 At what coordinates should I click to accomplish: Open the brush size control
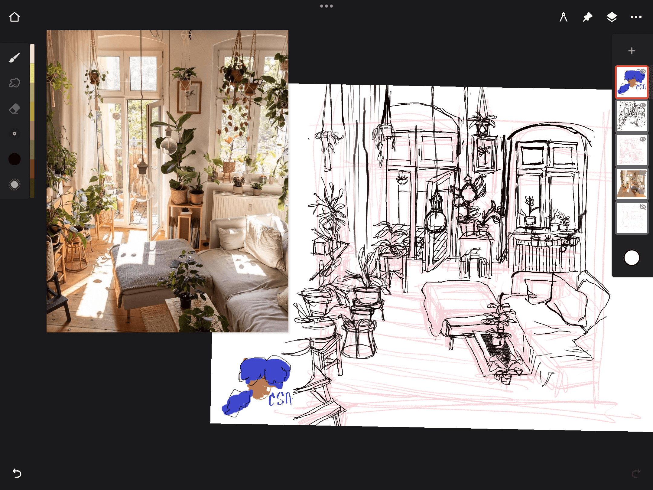(14, 134)
